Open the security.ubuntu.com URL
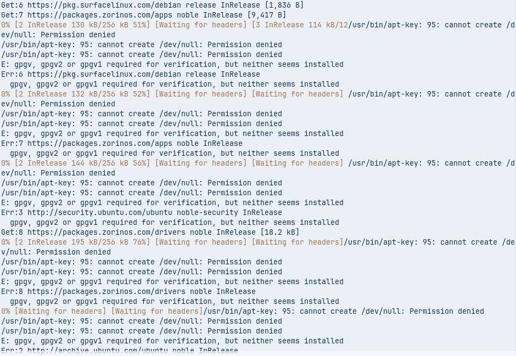This screenshot has width=516, height=356. (x=104, y=212)
